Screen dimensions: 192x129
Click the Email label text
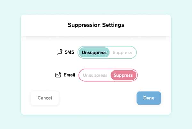[69, 75]
